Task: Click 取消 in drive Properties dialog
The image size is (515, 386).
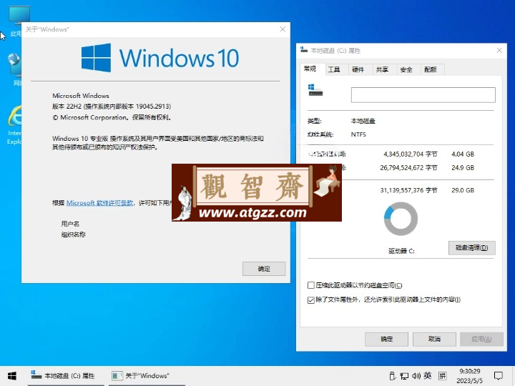Action: (x=434, y=339)
